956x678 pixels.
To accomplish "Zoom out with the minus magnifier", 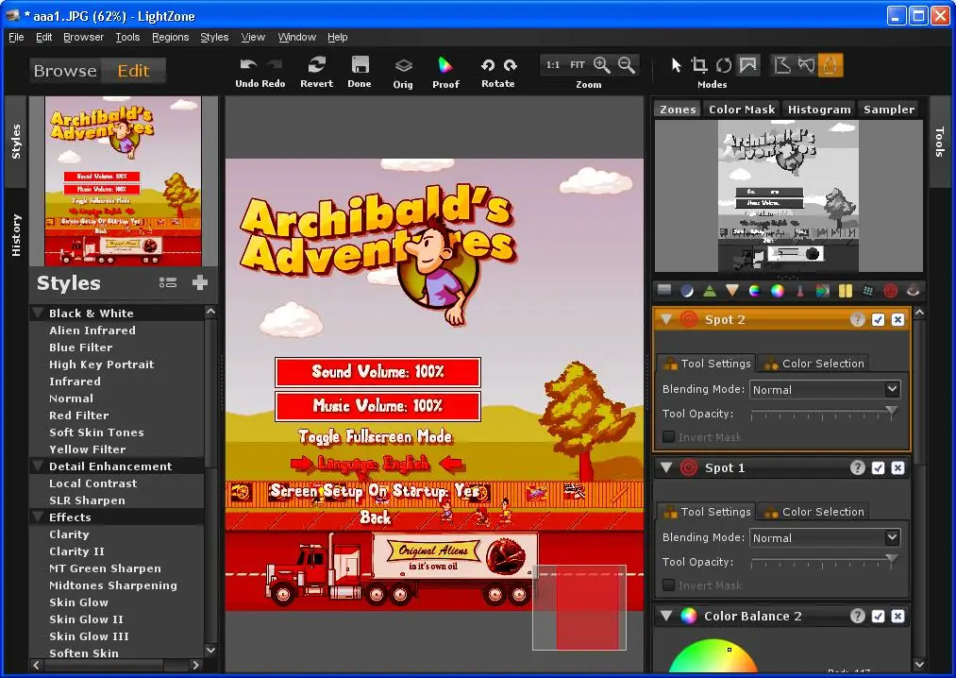I will click(x=626, y=65).
